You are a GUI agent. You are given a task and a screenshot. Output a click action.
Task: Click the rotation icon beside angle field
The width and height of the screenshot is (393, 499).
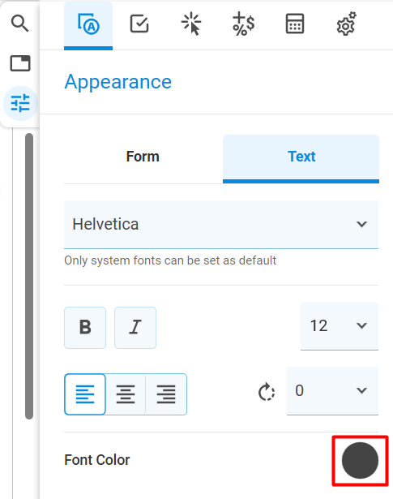pos(267,392)
